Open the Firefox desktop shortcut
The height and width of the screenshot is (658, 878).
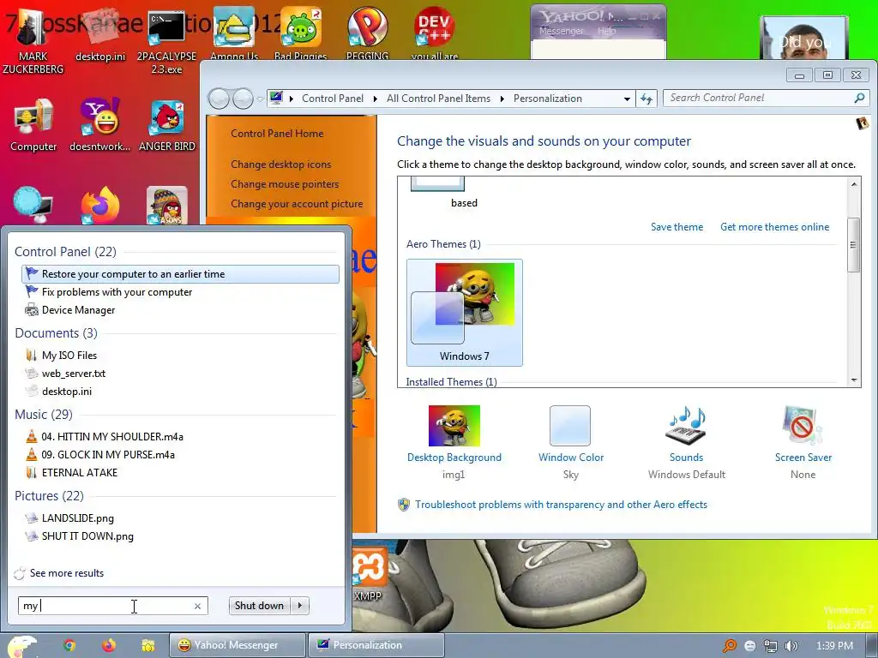click(x=100, y=206)
